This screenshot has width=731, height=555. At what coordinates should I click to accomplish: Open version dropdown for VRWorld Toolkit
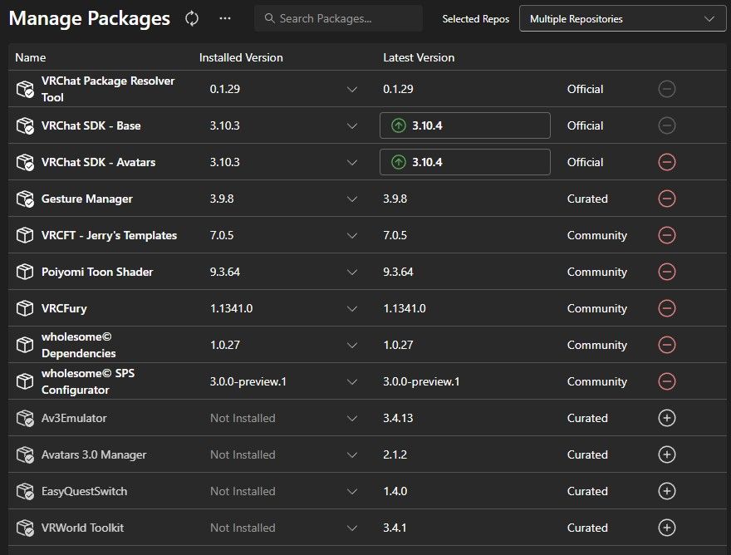pos(352,528)
